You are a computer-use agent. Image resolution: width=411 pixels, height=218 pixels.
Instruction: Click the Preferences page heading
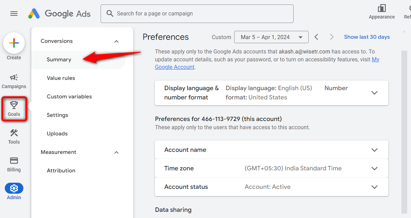165,37
